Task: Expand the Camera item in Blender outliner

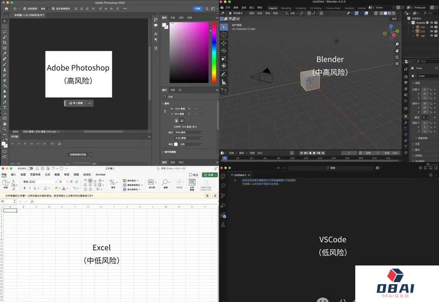Action: pyautogui.click(x=413, y=27)
